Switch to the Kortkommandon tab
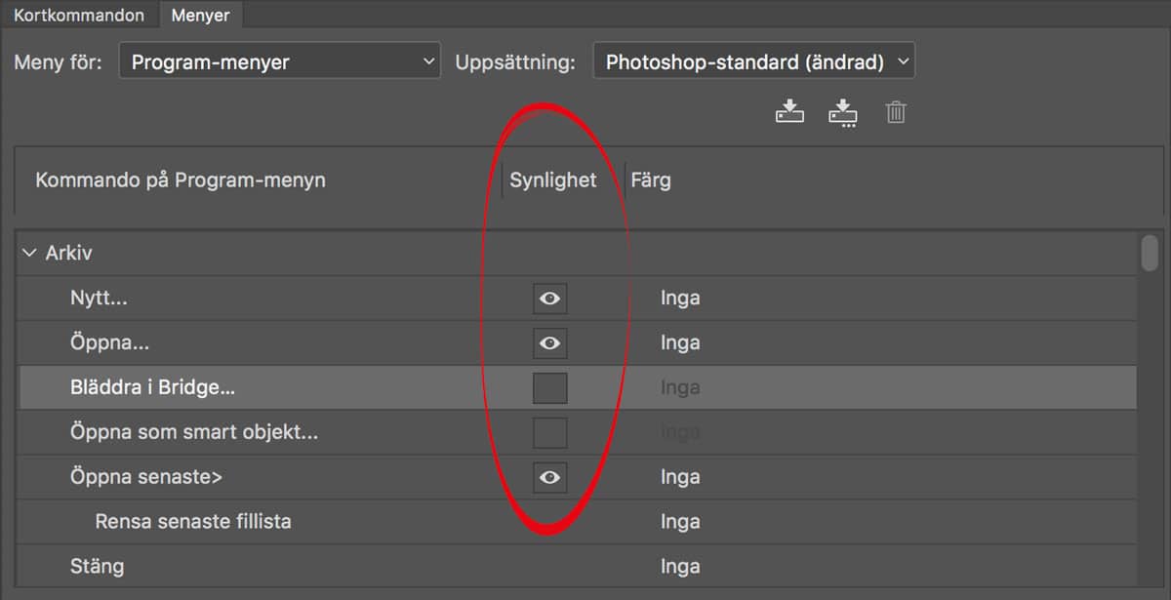This screenshot has height=600, width=1171. point(79,15)
